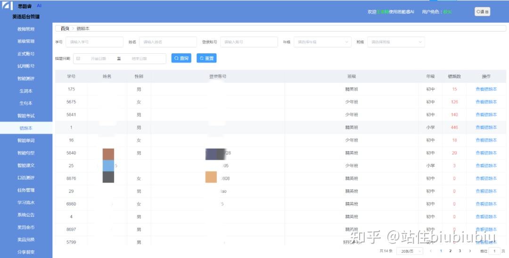Open 学习流水 in the sidebar
Screen dimensions: 509x258
(x=26, y=202)
